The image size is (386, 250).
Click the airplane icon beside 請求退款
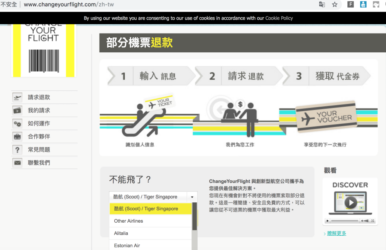(17, 97)
